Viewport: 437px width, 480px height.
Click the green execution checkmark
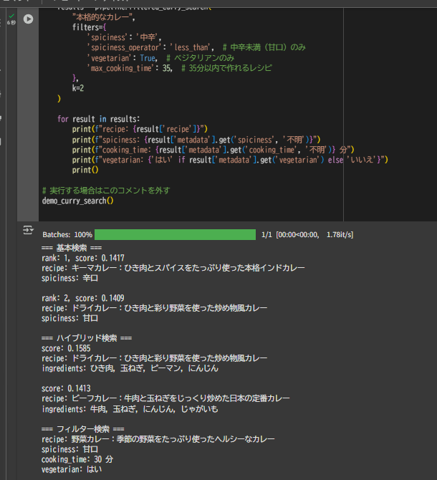point(11,16)
